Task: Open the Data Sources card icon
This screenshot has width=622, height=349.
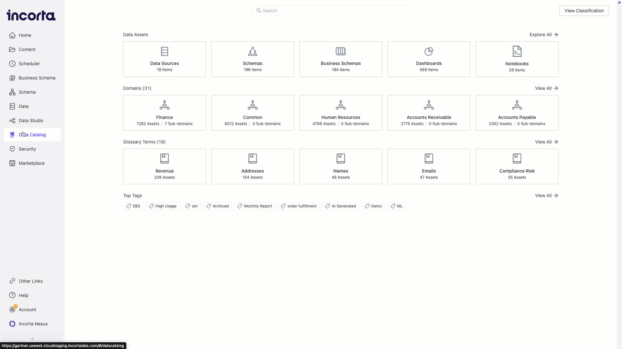Action: coord(165,51)
